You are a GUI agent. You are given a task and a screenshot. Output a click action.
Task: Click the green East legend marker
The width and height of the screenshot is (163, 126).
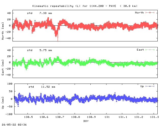click(x=150, y=50)
